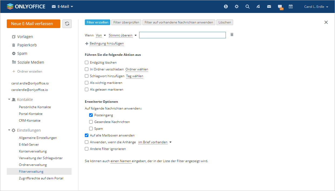Open the im Brief vorhanden dropdown
The height and width of the screenshot is (191, 335).
(155, 142)
